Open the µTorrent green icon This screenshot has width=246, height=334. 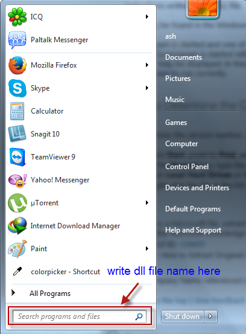(17, 203)
